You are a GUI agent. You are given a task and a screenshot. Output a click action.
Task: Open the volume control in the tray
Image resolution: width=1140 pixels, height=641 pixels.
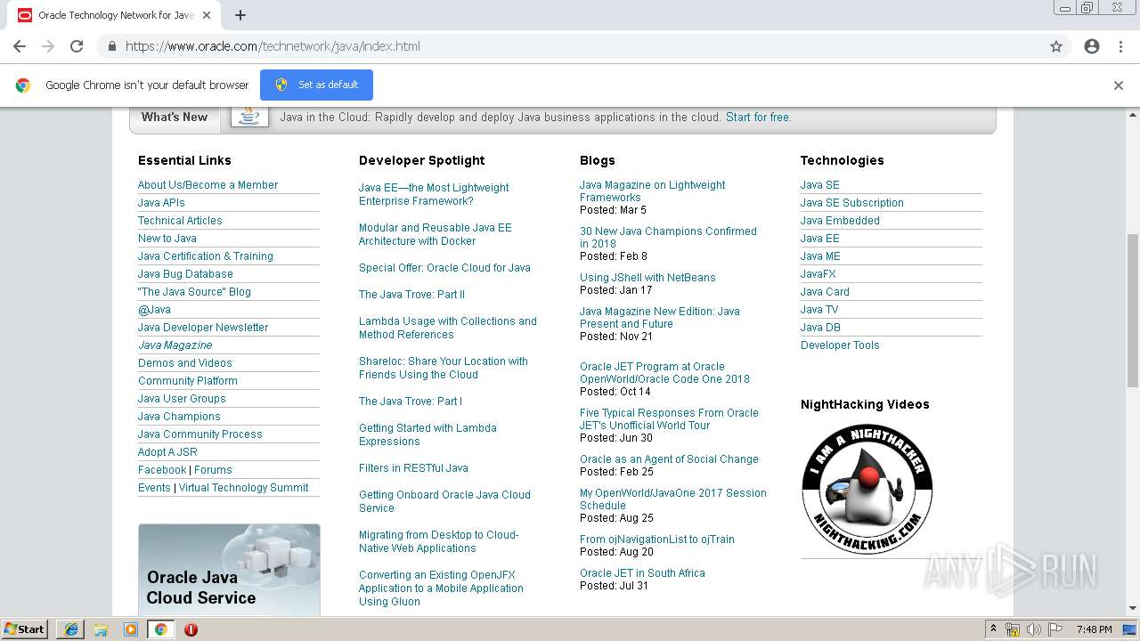[x=1034, y=629]
